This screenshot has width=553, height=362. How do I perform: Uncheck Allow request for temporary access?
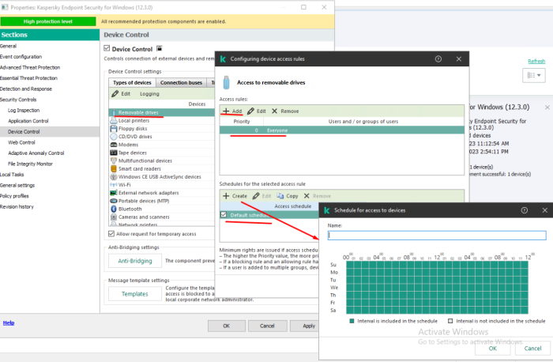click(111, 234)
